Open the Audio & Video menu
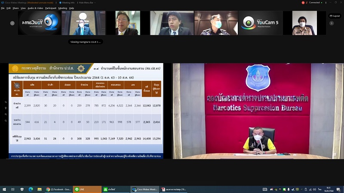Viewport: 344px width, 193px height. point(35,8)
